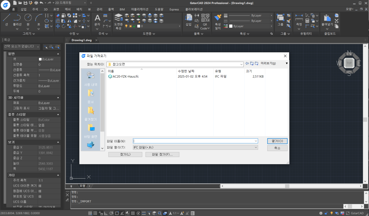The width and height of the screenshot is (369, 216).
Task: Toggle lineweight display in status bar
Action: tap(144, 213)
